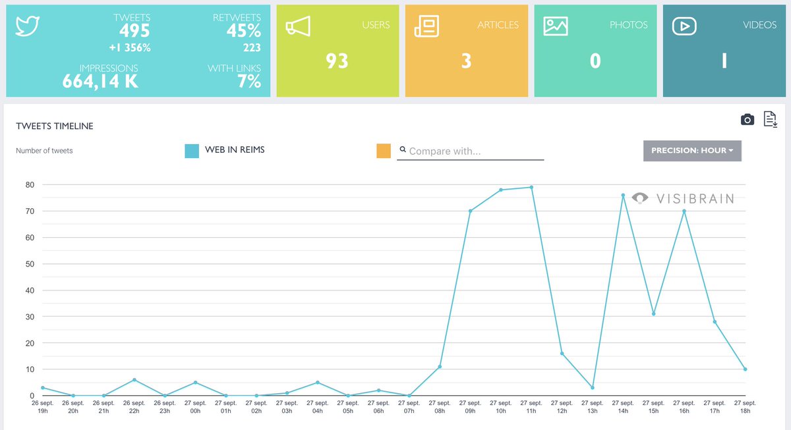This screenshot has width=791, height=430.
Task: Click the camera icon to capture the chart
Action: (x=747, y=119)
